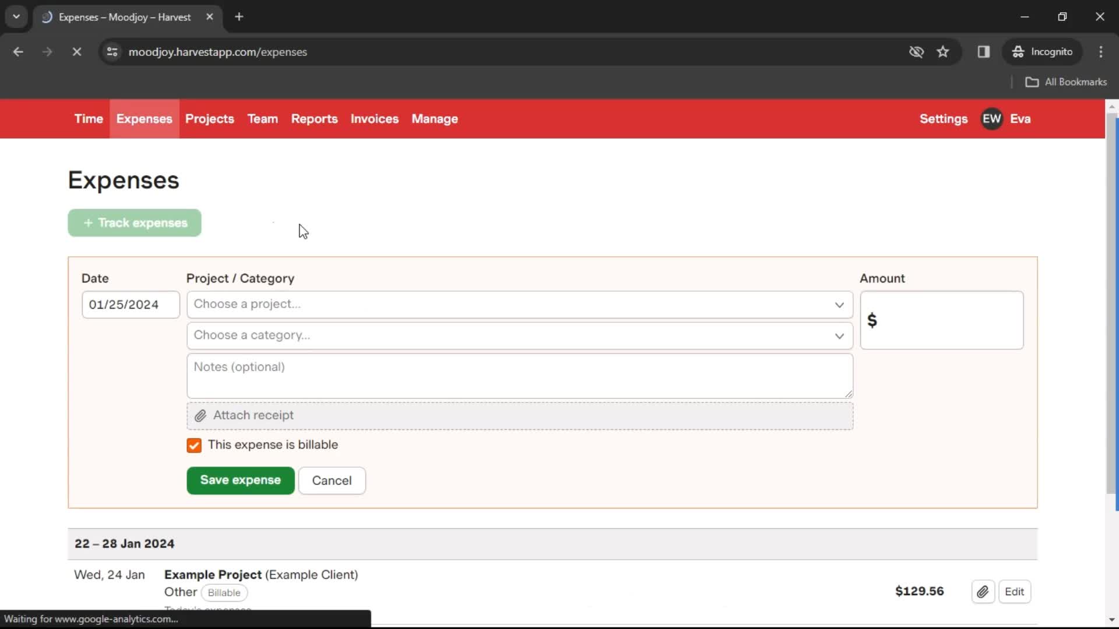Open the Choose a category dropdown
This screenshot has height=629, width=1119.
point(518,335)
